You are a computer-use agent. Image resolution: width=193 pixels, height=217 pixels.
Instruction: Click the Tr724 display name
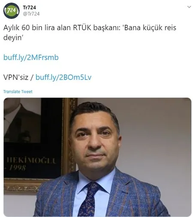(x=30, y=7)
